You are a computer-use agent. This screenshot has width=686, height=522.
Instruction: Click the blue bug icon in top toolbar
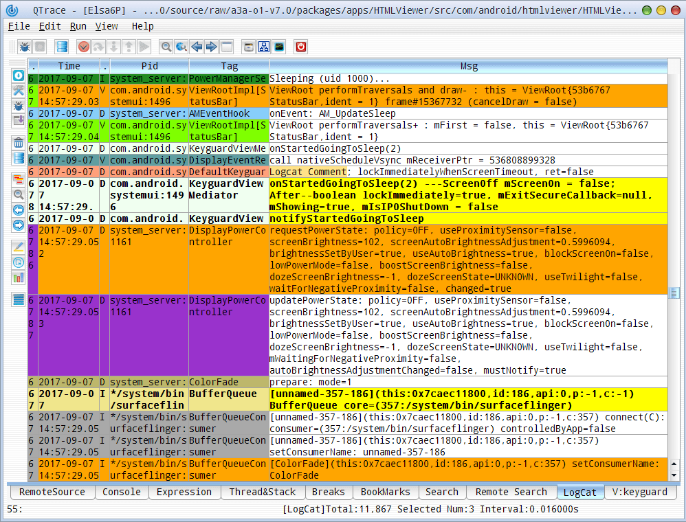(x=25, y=47)
